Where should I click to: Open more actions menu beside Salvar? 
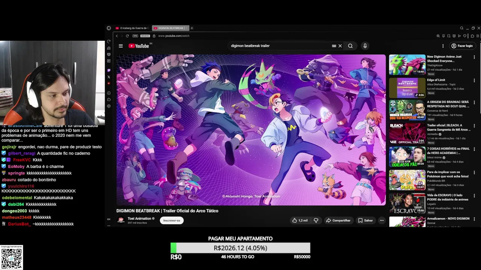[382, 220]
